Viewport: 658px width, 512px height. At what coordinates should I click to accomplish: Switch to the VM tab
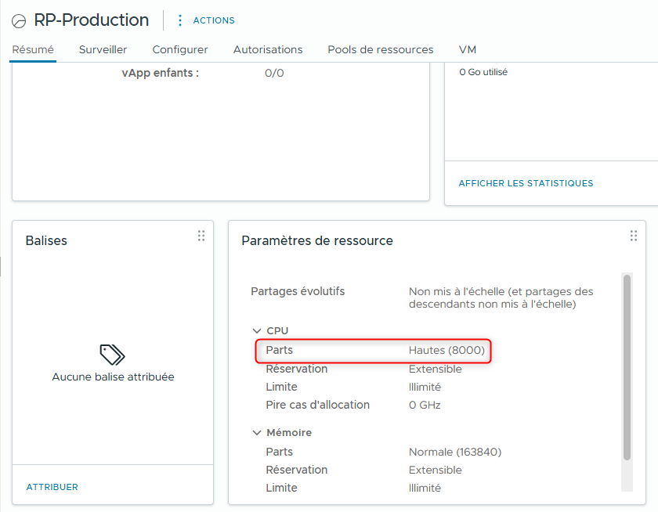[467, 49]
